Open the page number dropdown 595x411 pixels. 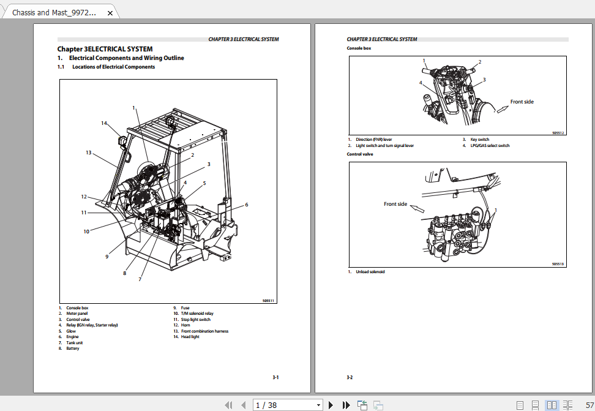click(320, 405)
